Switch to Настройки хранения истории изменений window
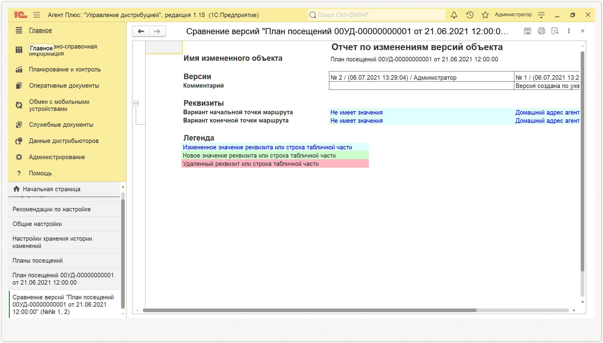This screenshot has width=603, height=343. click(64, 242)
